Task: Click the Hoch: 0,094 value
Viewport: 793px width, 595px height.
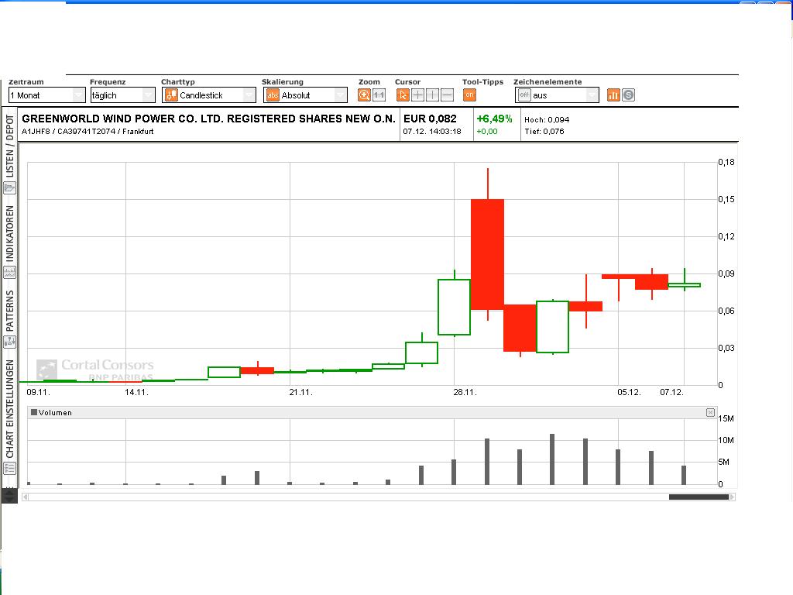Action: 547,120
